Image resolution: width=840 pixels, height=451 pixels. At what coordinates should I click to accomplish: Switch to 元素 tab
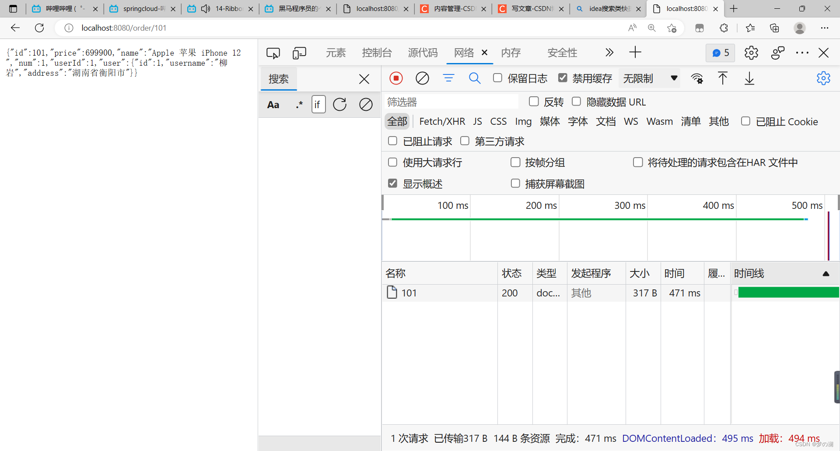[336, 53]
